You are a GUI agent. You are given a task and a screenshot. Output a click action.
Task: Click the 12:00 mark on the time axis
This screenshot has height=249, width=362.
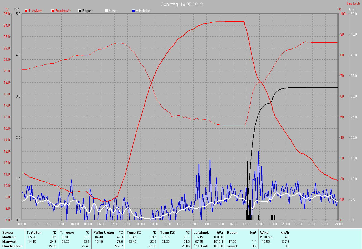(180, 224)
